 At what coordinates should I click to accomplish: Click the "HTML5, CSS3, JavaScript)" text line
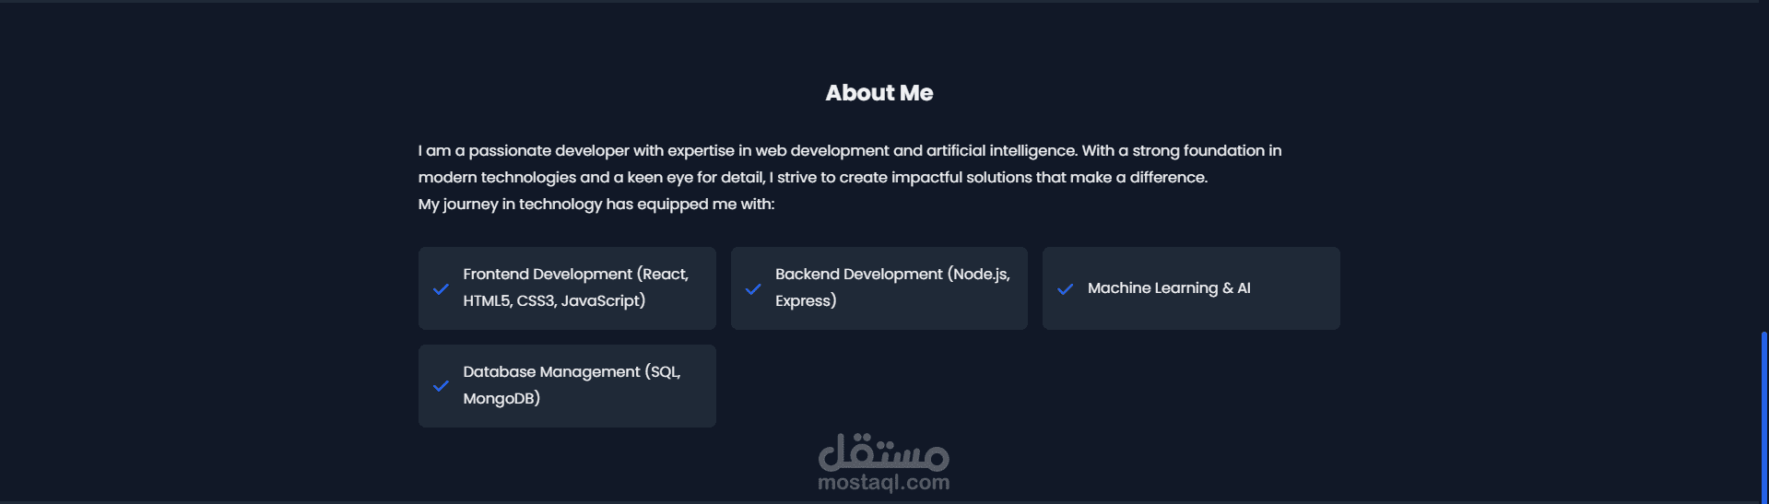click(554, 301)
